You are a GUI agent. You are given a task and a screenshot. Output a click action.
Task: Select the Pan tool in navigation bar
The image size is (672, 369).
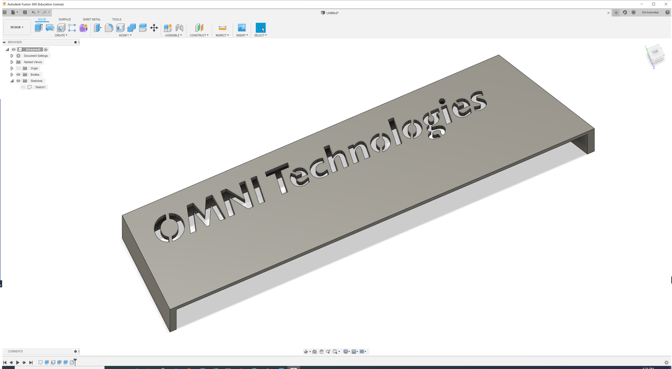point(321,351)
